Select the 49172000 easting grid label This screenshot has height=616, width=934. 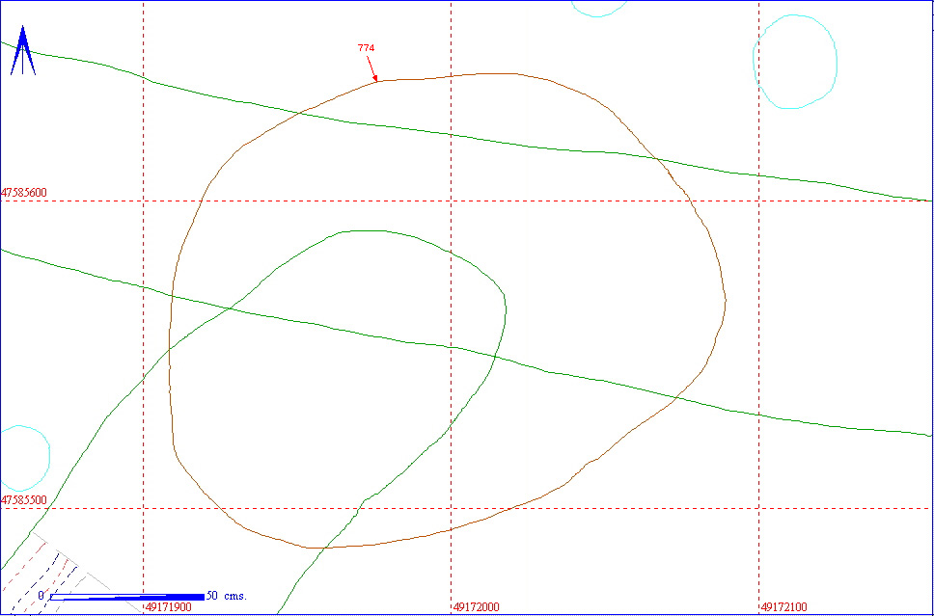pyautogui.click(x=477, y=607)
